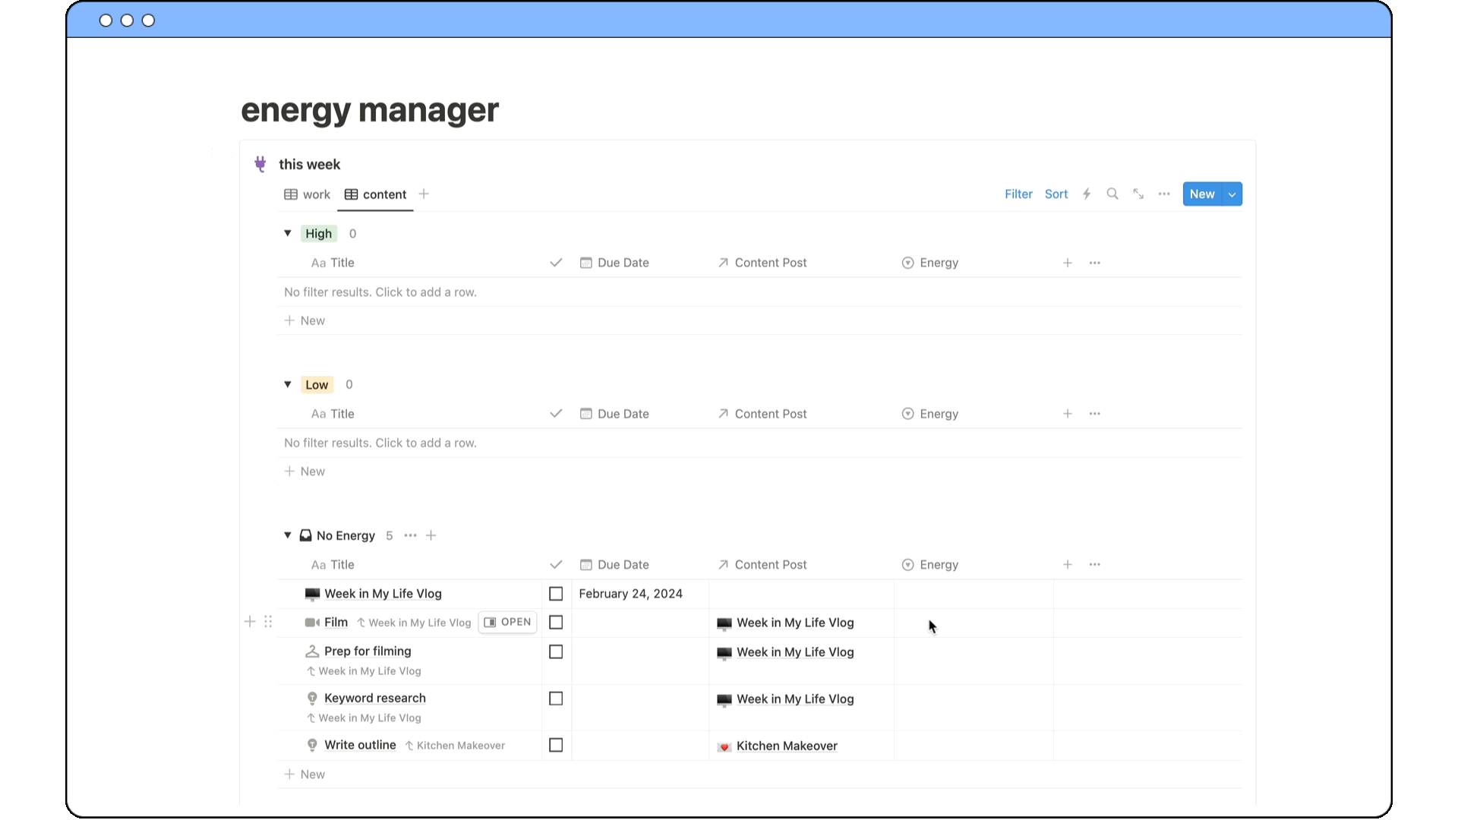The width and height of the screenshot is (1458, 820).
Task: Click the plus icon left of the Film row
Action: click(x=250, y=623)
